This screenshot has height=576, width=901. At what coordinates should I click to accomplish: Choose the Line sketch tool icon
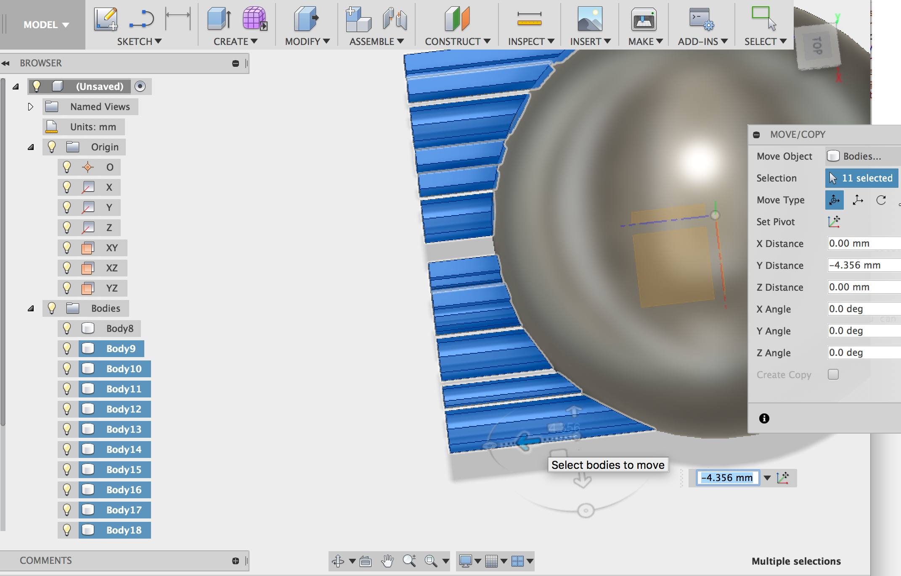pyautogui.click(x=142, y=19)
